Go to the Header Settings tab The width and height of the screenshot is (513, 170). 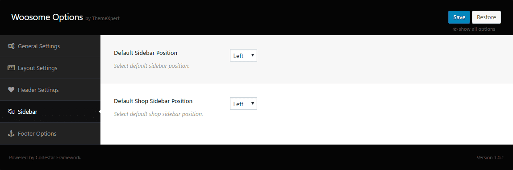50,90
